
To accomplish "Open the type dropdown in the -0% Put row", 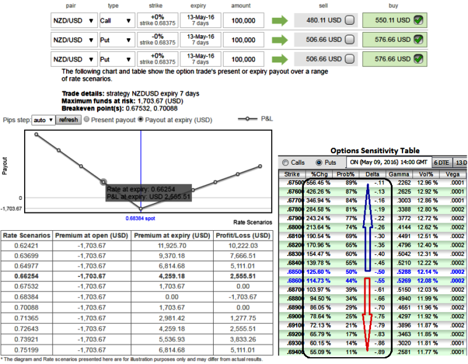I will [117, 40].
